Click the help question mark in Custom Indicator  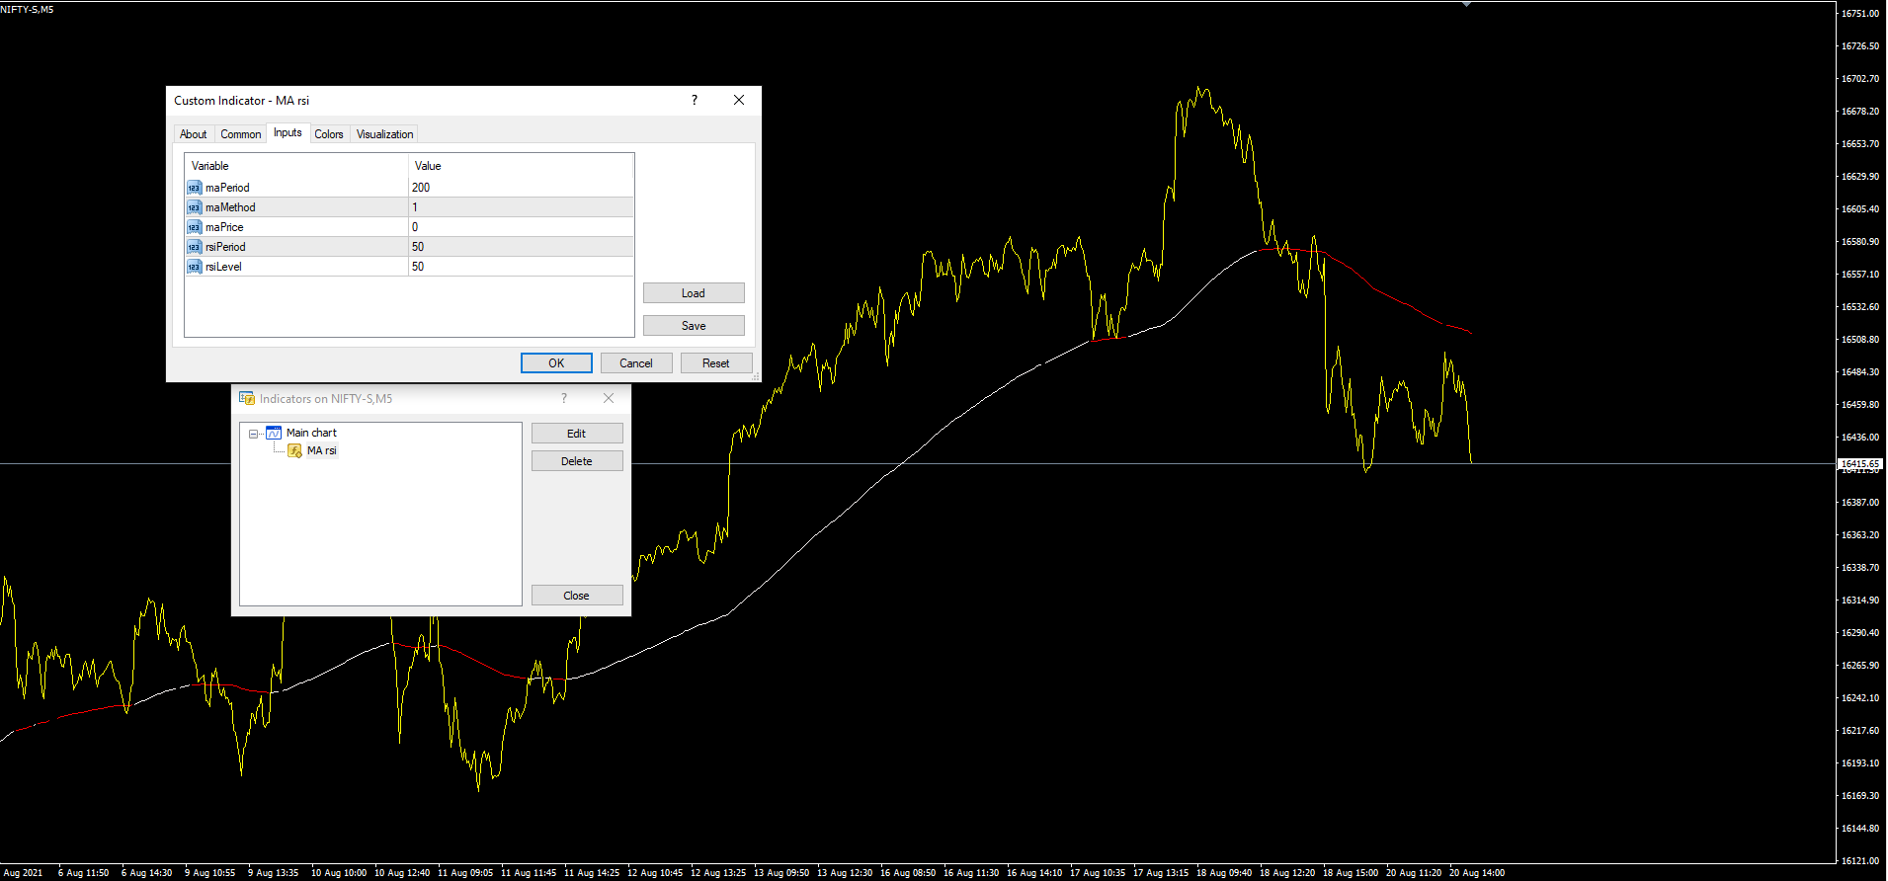695,100
